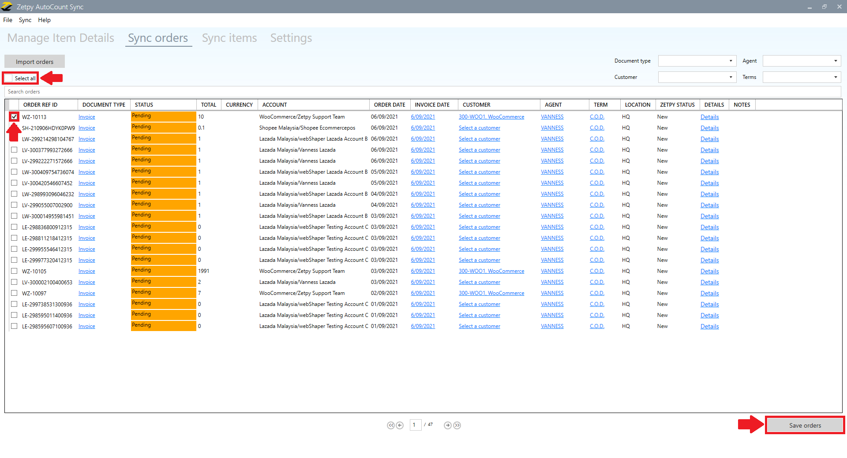Image resolution: width=847 pixels, height=458 pixels.
Task: Minimize the Zetpy AutoCount Sync window
Action: tap(810, 7)
